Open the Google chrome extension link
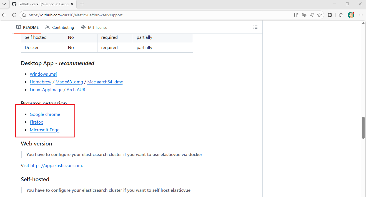The height and width of the screenshot is (197, 366). coord(45,114)
